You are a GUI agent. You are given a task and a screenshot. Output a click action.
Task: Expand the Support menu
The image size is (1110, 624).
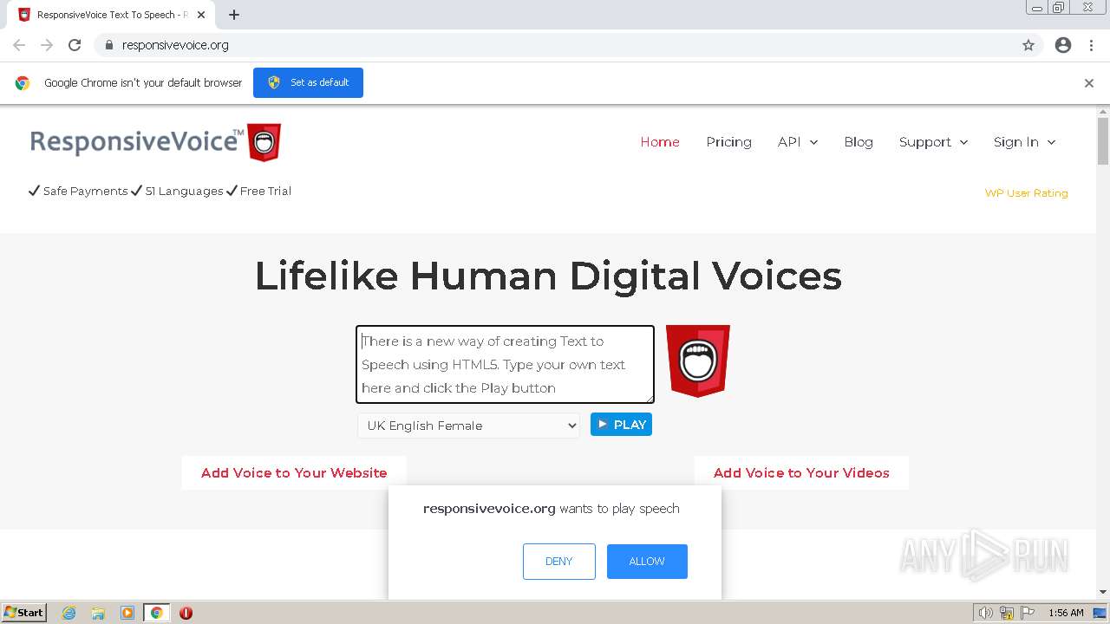(933, 142)
